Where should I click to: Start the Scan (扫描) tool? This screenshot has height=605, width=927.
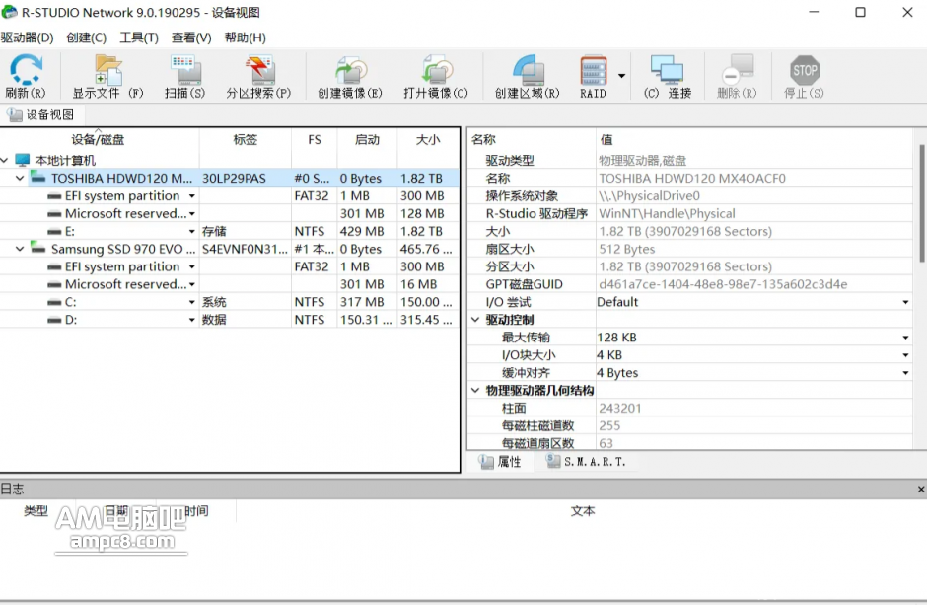(185, 76)
